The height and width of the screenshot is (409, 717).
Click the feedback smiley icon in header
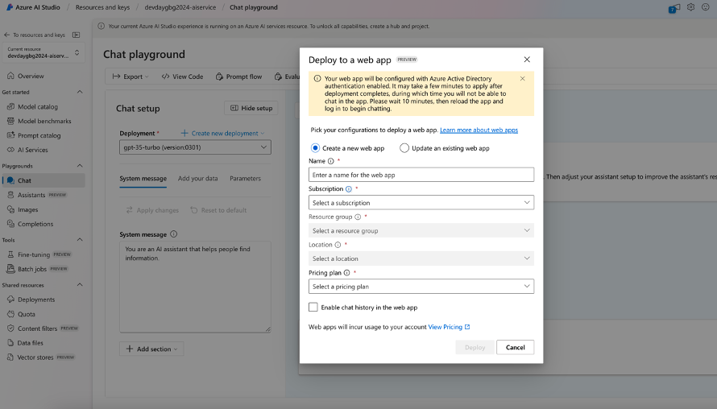706,7
